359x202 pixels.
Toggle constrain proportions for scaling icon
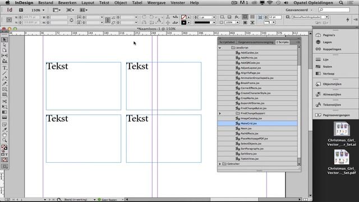108,20
